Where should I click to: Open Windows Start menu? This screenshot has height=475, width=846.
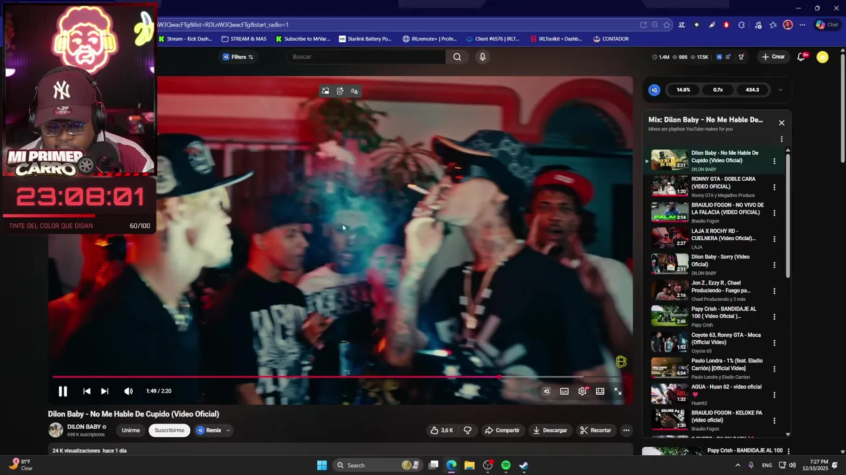pyautogui.click(x=322, y=465)
